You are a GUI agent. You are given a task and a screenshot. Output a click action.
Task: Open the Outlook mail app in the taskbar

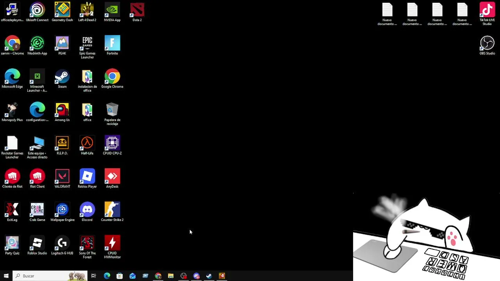tap(132, 276)
